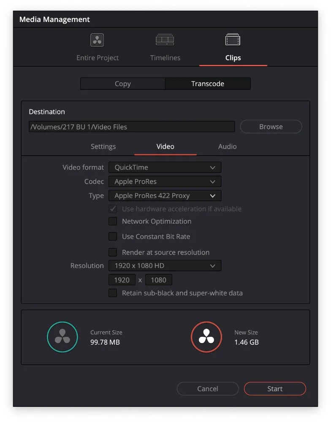This screenshot has height=422, width=331.
Task: Click the 99.78 MB current size value
Action: (x=105, y=342)
